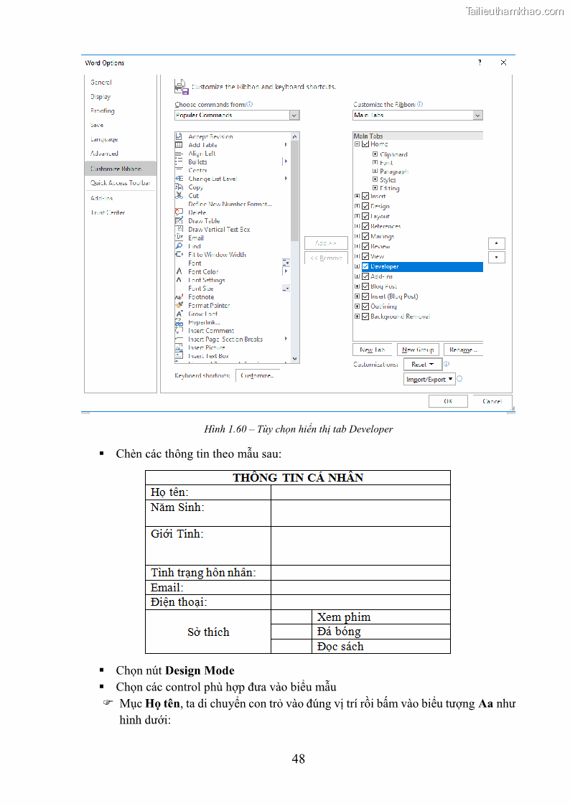Click the Cut scissors icon

click(179, 195)
